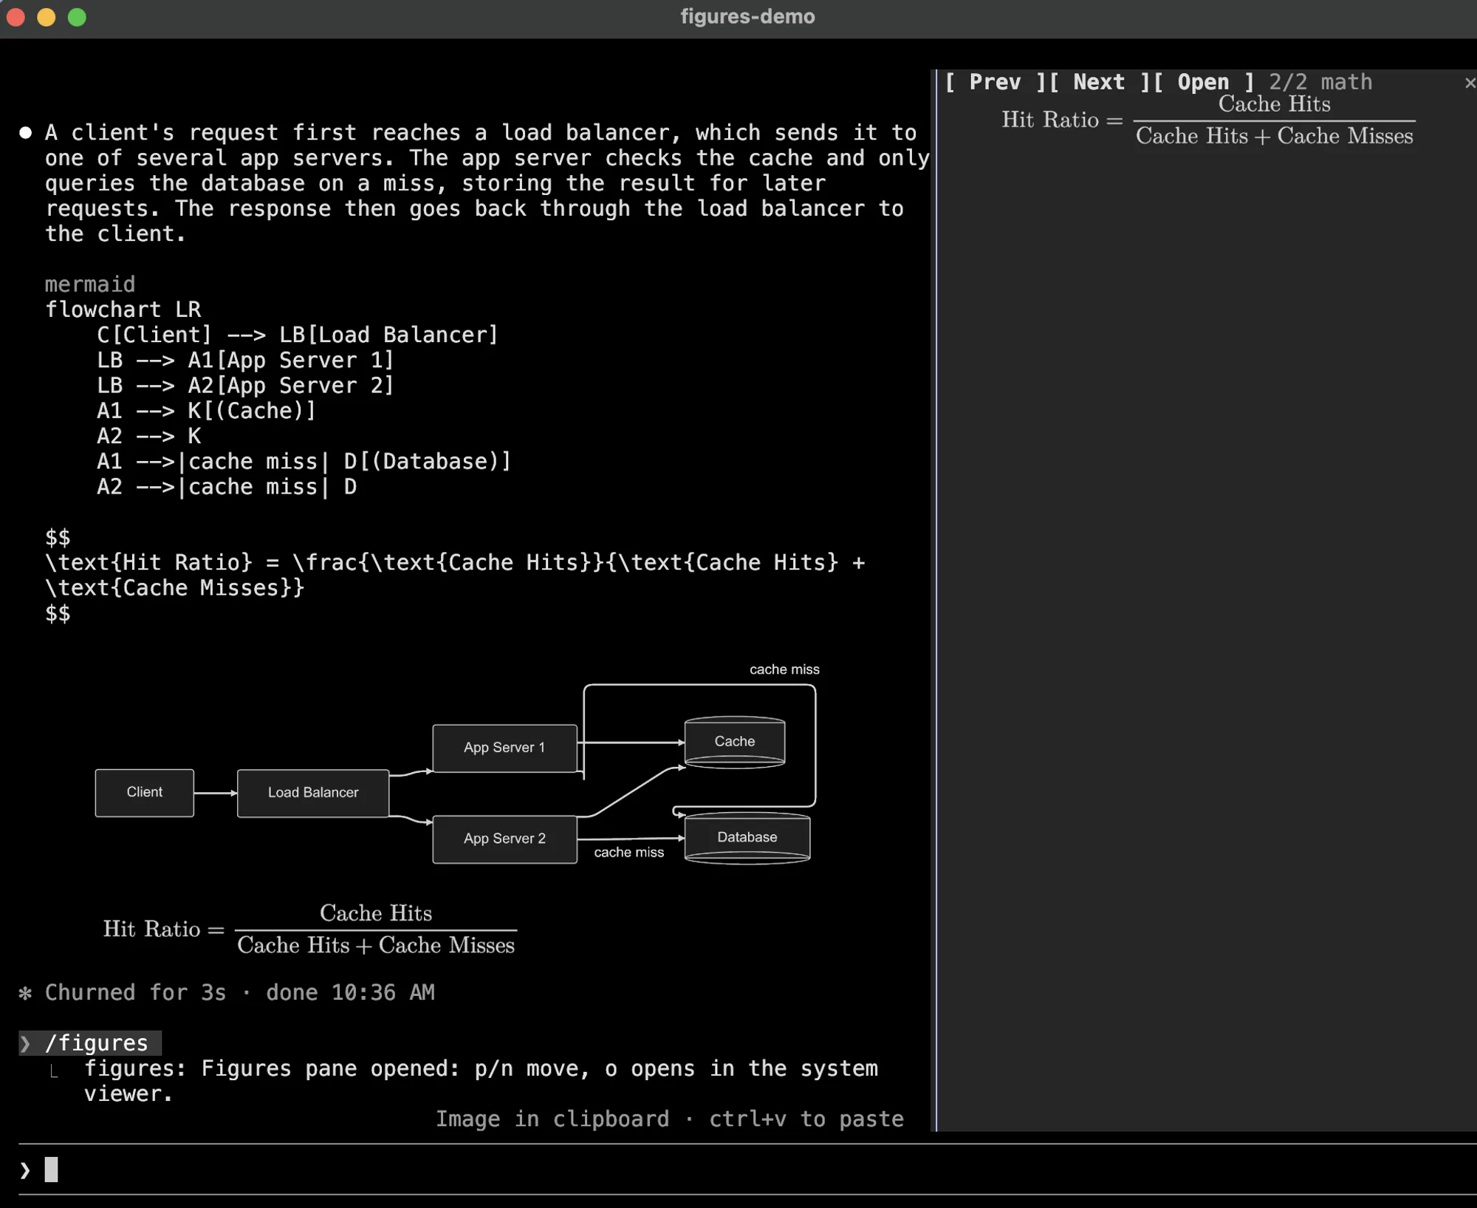
Task: Click the 'Figures pane opened' message text
Action: [481, 1081]
